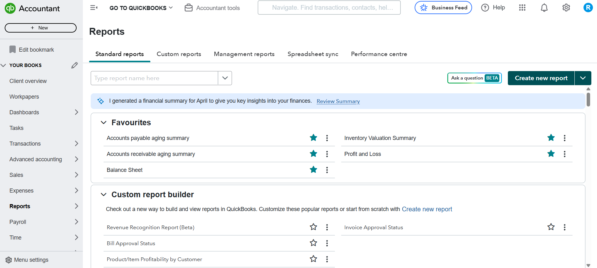Unfavourite Inventory Valuation Summary star
The height and width of the screenshot is (268, 597).
(551, 138)
